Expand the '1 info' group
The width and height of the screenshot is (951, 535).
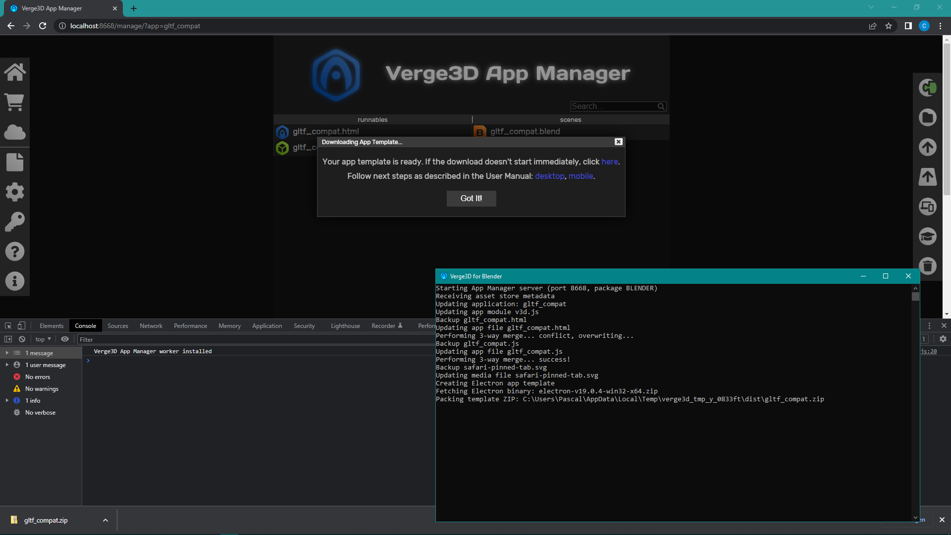7,401
